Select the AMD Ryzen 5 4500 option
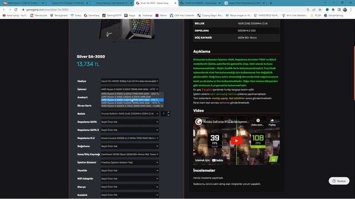Image resolution: width=355 pixels, height=199 pixels. [x=132, y=93]
